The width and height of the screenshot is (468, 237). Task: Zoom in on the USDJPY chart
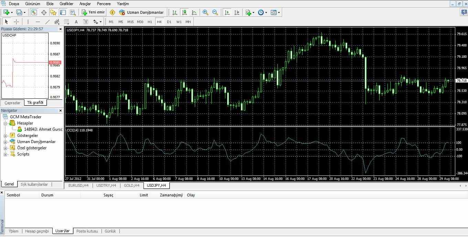(205, 12)
